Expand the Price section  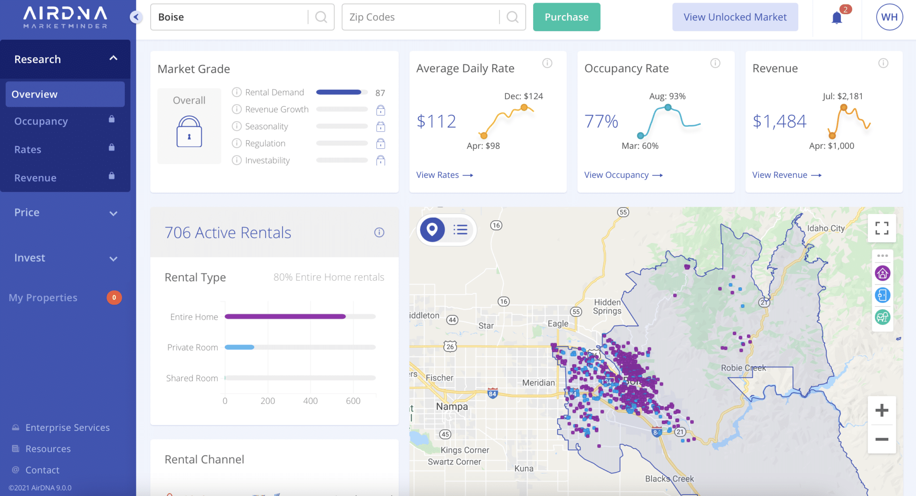click(113, 214)
